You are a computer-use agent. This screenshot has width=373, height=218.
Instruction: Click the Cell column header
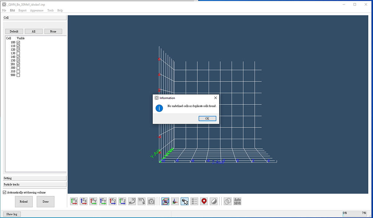(x=8, y=38)
